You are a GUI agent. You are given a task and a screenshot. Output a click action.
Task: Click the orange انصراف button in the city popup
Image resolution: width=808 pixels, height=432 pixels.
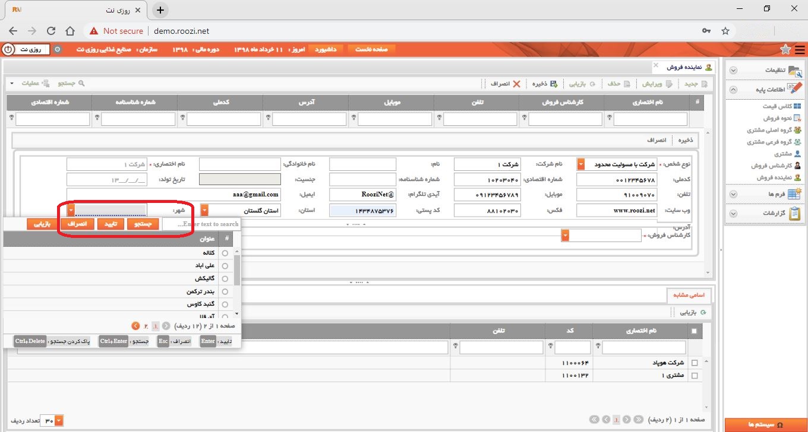[78, 224]
